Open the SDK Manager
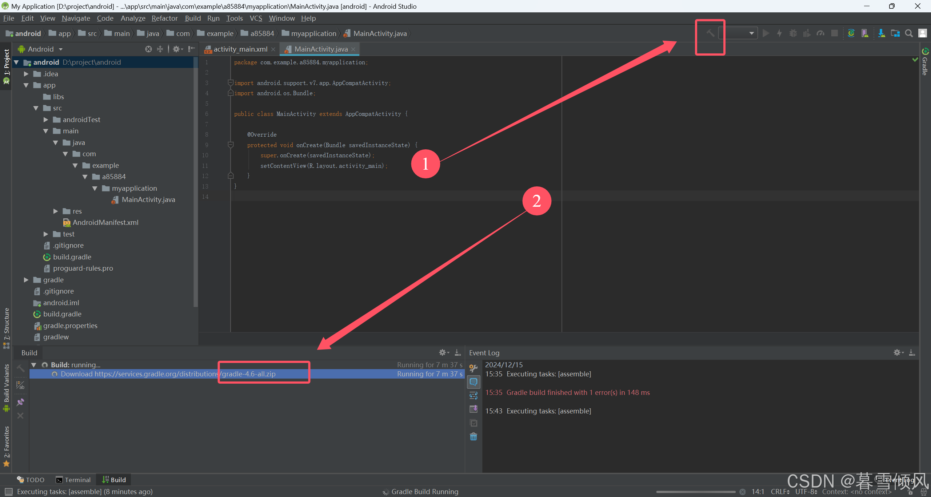The image size is (931, 497). tap(881, 33)
